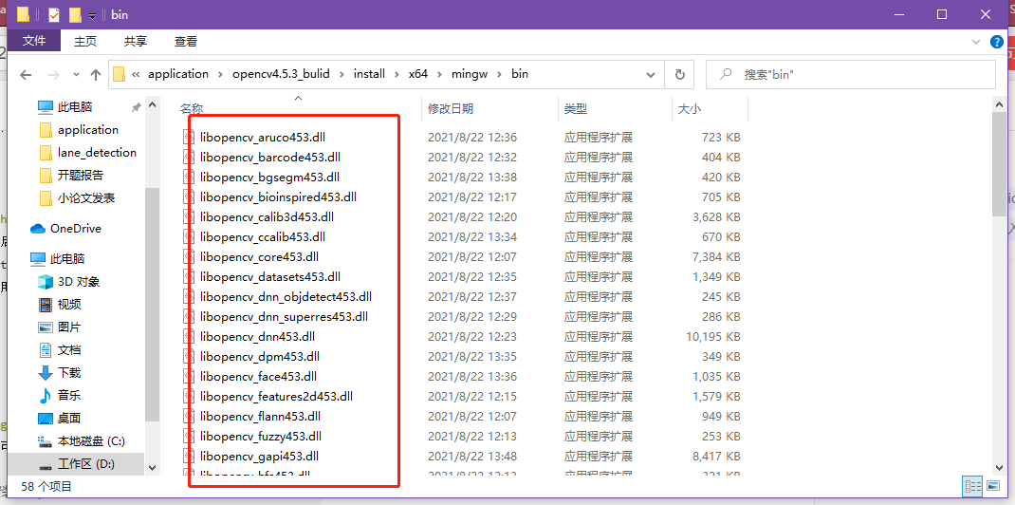Open the Customize Quick Access Toolbar dropdown
1015x505 pixels.
pos(93,15)
